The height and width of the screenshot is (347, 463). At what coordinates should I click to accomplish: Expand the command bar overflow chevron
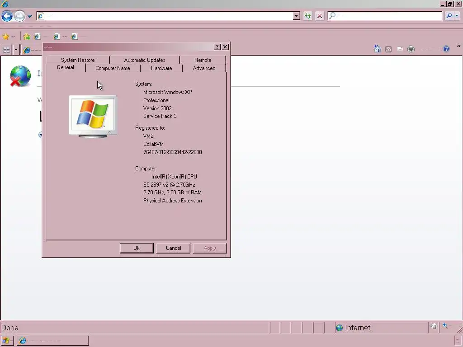pyautogui.click(x=458, y=46)
